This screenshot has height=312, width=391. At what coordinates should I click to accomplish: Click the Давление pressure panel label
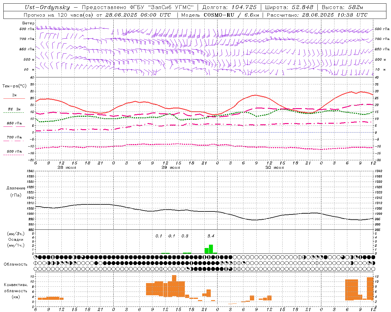(x=16, y=188)
